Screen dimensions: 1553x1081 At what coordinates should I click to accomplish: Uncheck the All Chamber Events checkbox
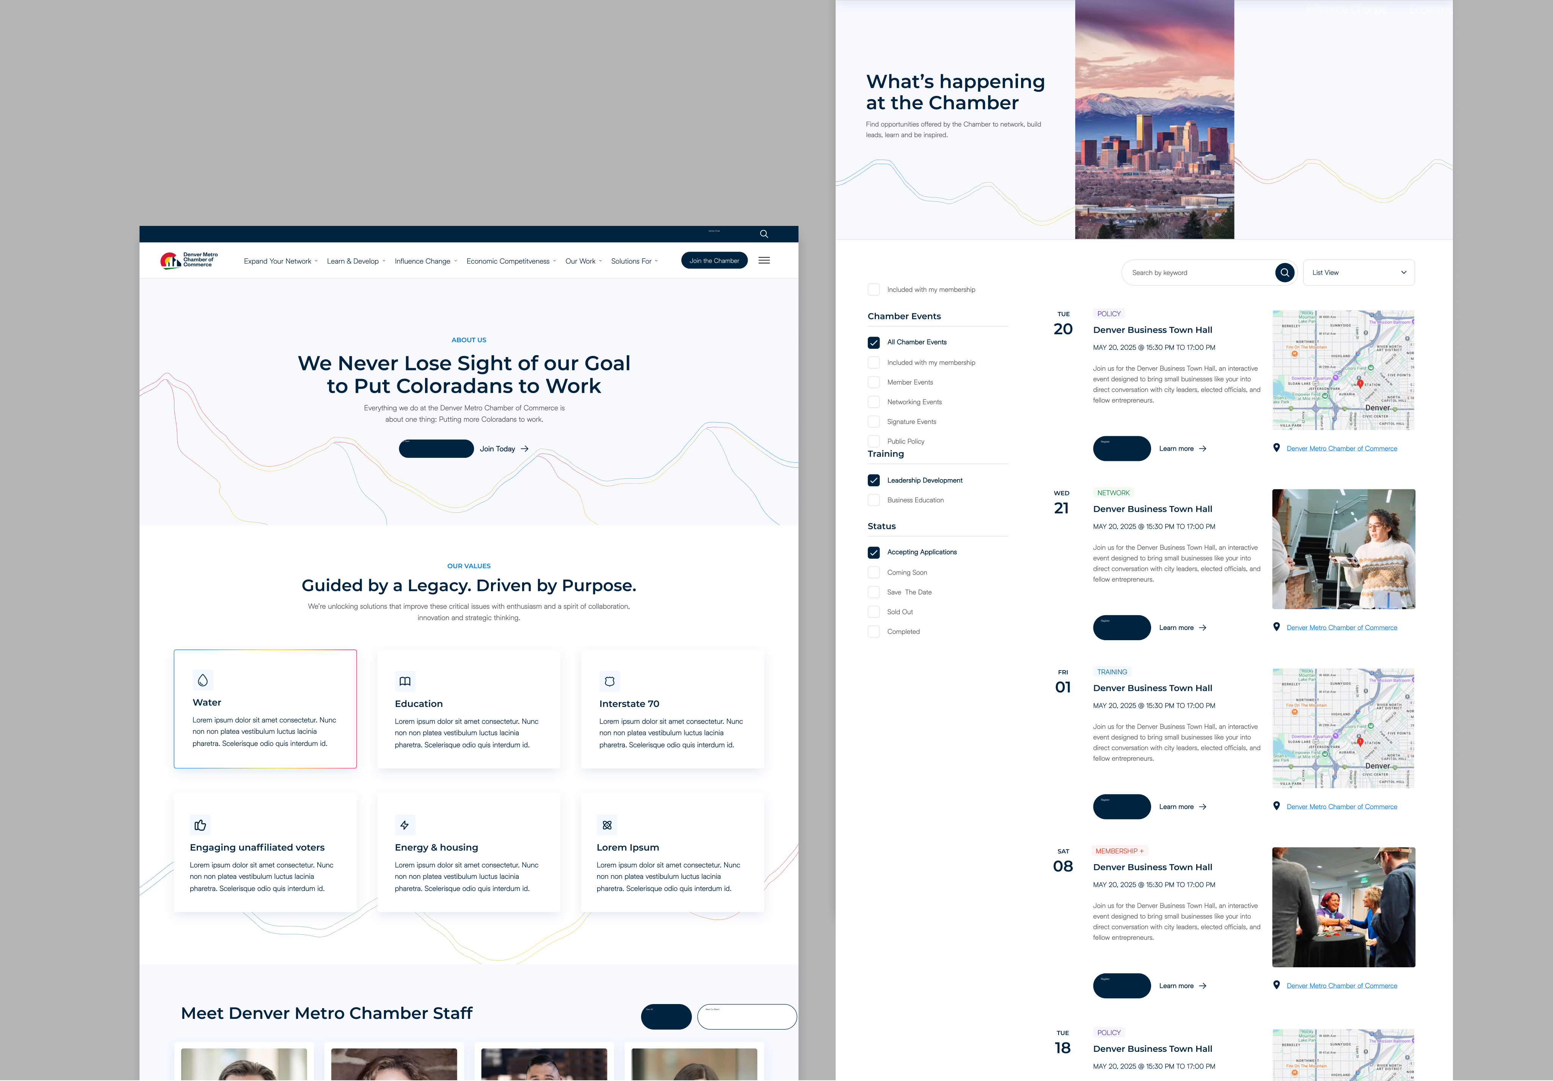click(873, 343)
